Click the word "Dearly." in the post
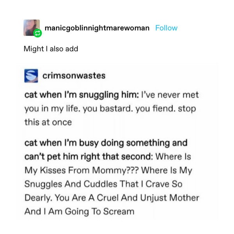Screen dimensions: 234x234 (38, 198)
